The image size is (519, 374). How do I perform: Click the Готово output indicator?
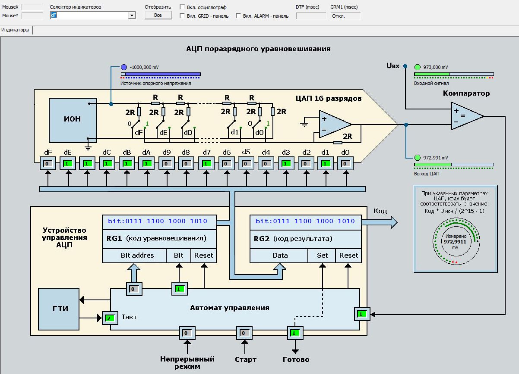click(x=295, y=333)
